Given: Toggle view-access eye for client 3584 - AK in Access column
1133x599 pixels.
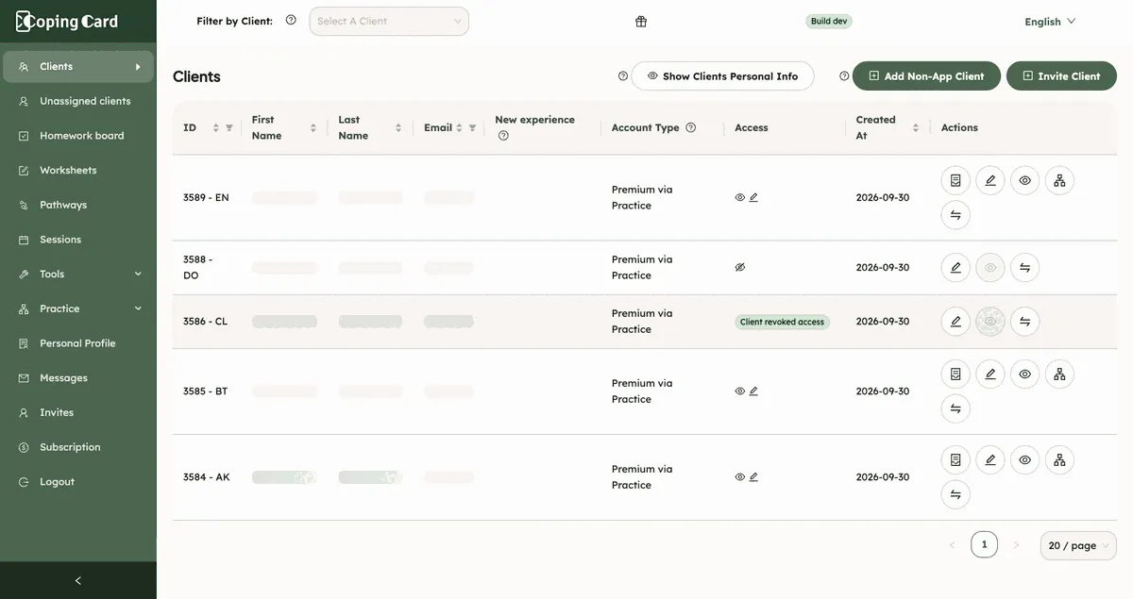Looking at the screenshot, I should [x=740, y=477].
